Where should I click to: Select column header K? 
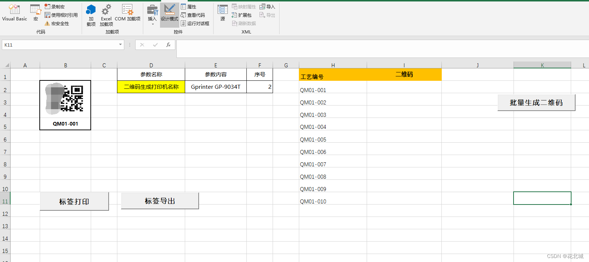[x=542, y=65]
